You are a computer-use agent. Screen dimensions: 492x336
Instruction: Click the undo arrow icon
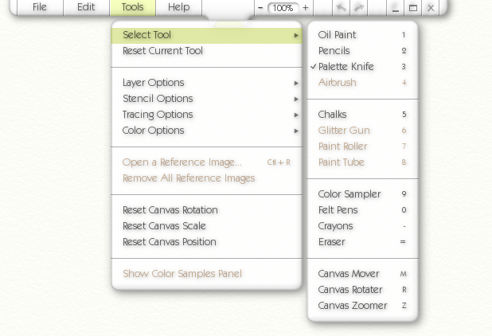[342, 7]
